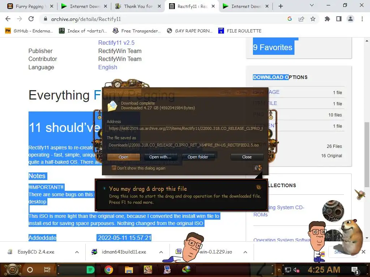This screenshot has width=370, height=277.
Task: Click the 9 Favorites link
Action: (x=272, y=47)
